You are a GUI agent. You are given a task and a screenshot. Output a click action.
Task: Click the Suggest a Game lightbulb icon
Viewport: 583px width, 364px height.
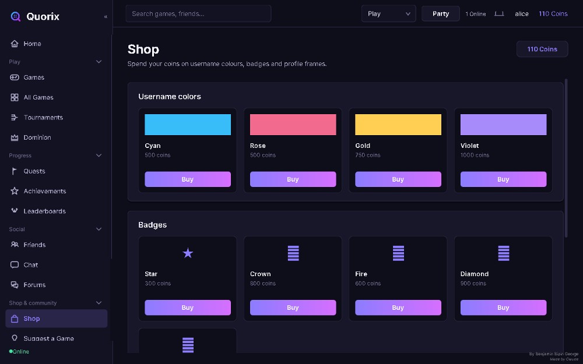pyautogui.click(x=15, y=338)
